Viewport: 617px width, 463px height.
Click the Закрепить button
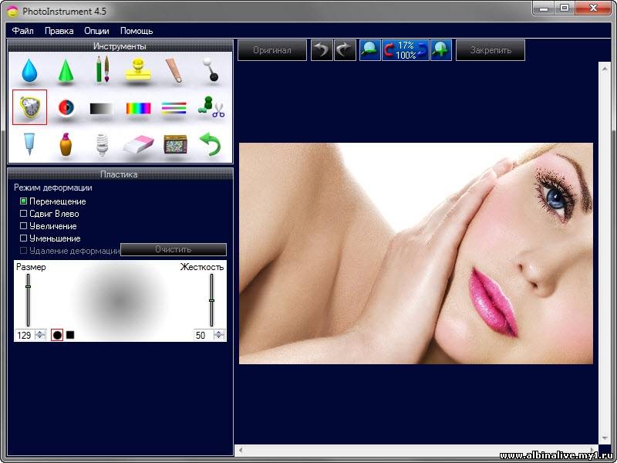[x=491, y=50]
